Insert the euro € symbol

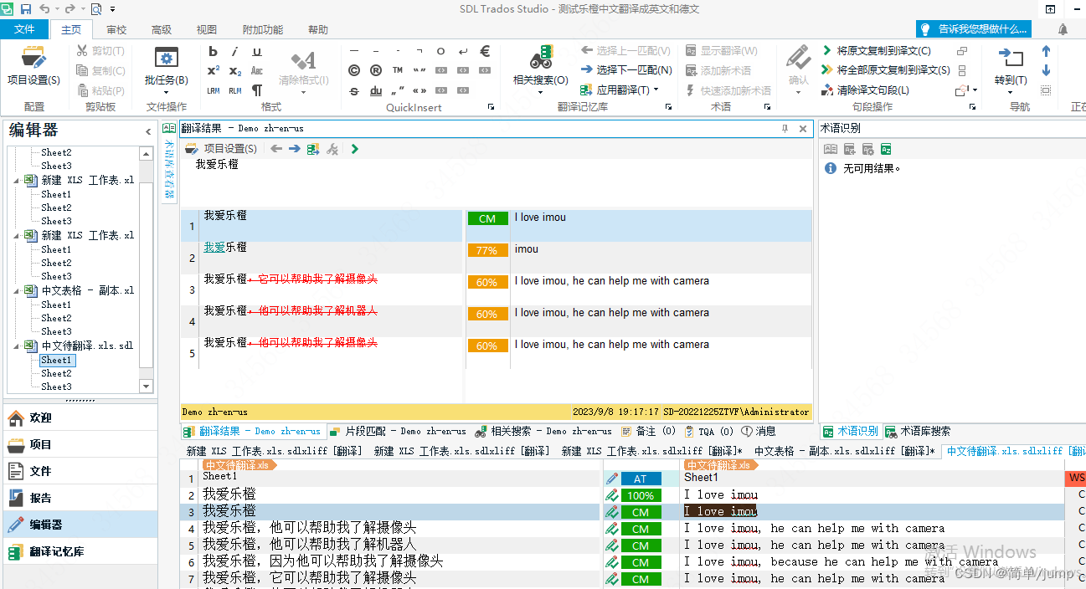tap(484, 52)
